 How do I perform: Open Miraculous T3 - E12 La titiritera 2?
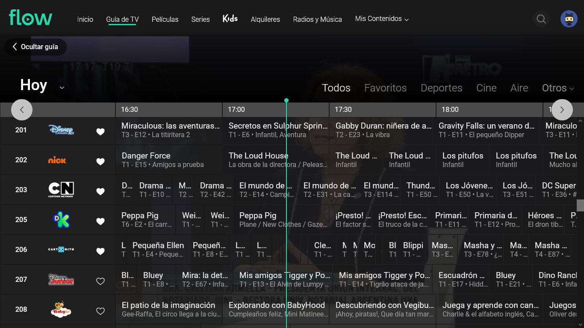[x=169, y=130]
